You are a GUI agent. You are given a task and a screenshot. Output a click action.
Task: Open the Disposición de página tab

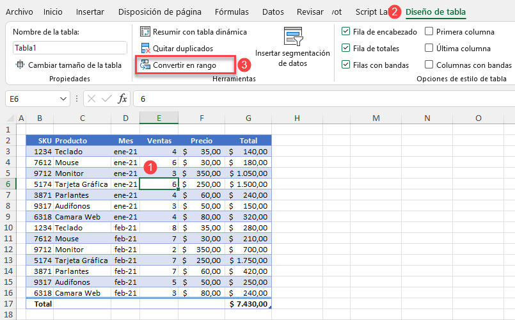coord(160,12)
